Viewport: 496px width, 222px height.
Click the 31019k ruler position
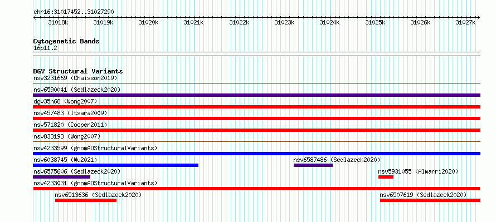pyautogui.click(x=103, y=22)
